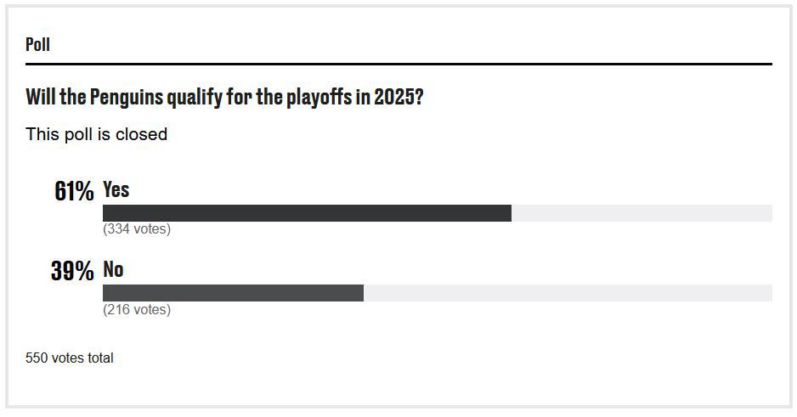This screenshot has height=417, width=797.
Task: Click the words "votes total" at the bottom
Action: tap(82, 358)
